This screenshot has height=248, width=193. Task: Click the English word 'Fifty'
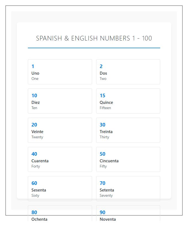(x=103, y=166)
